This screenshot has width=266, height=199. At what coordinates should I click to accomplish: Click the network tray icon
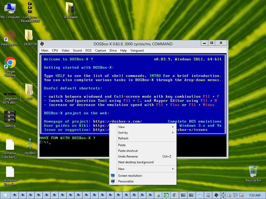tap(235, 195)
